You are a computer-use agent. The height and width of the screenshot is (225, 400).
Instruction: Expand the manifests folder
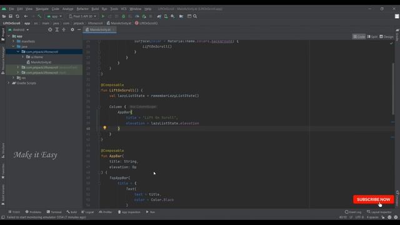[x=14, y=41]
